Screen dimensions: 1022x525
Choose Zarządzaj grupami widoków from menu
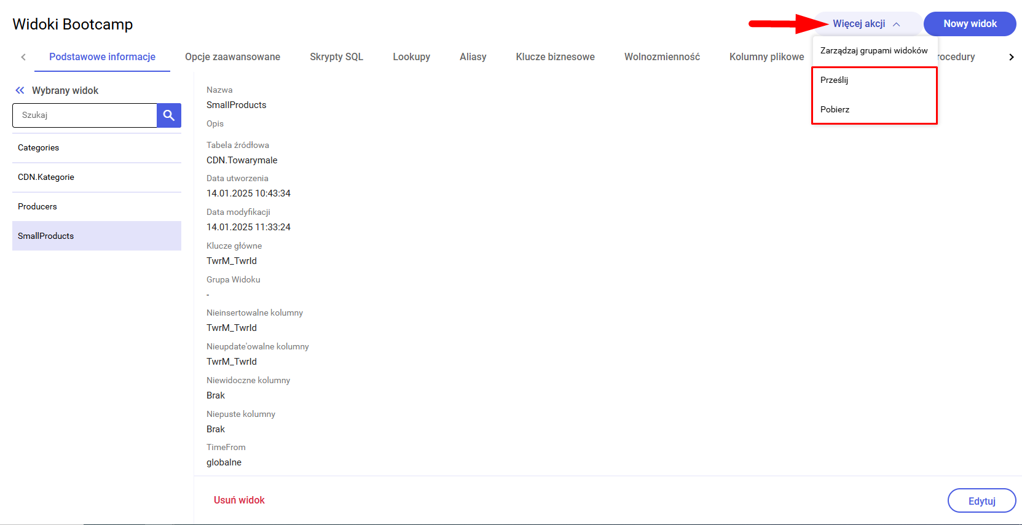(x=874, y=50)
